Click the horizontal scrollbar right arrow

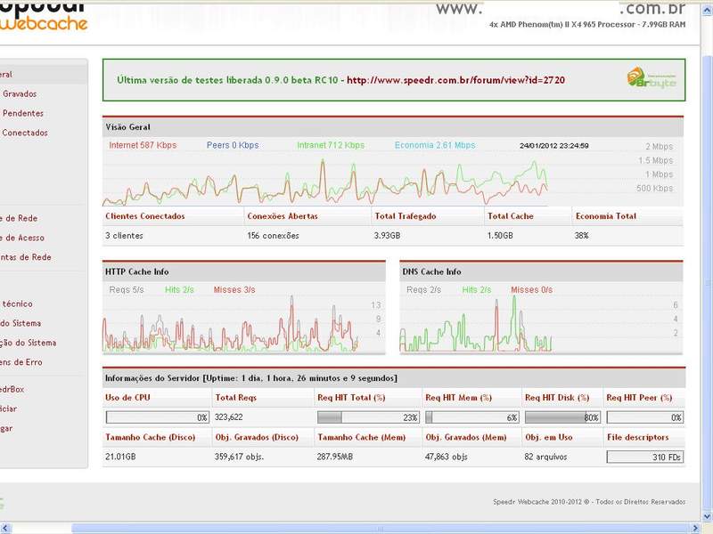[x=695, y=529]
